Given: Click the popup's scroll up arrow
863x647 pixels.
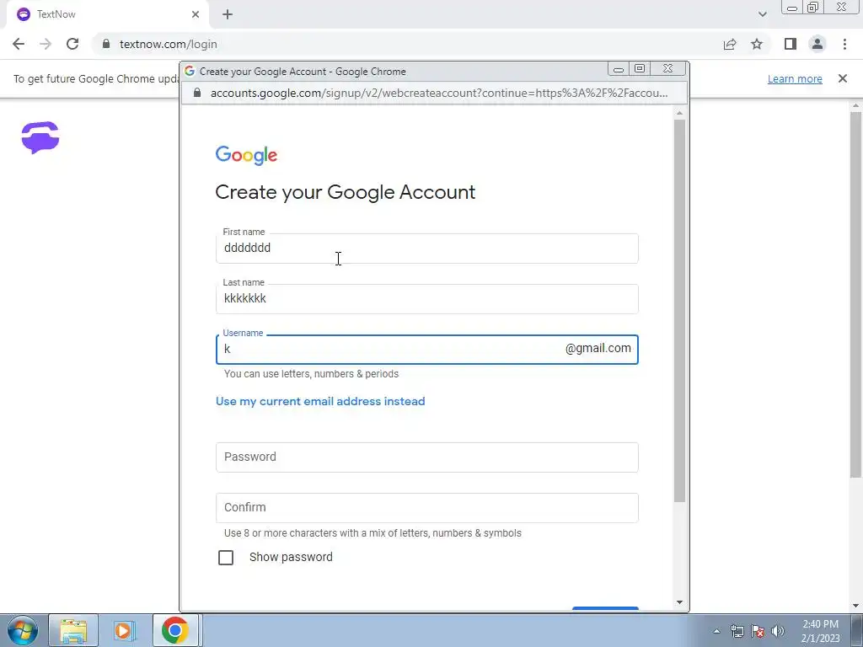Looking at the screenshot, I should click(680, 114).
